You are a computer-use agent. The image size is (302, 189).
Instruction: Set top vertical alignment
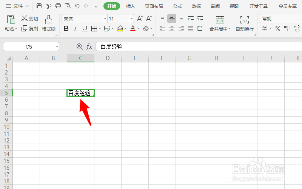(162, 19)
